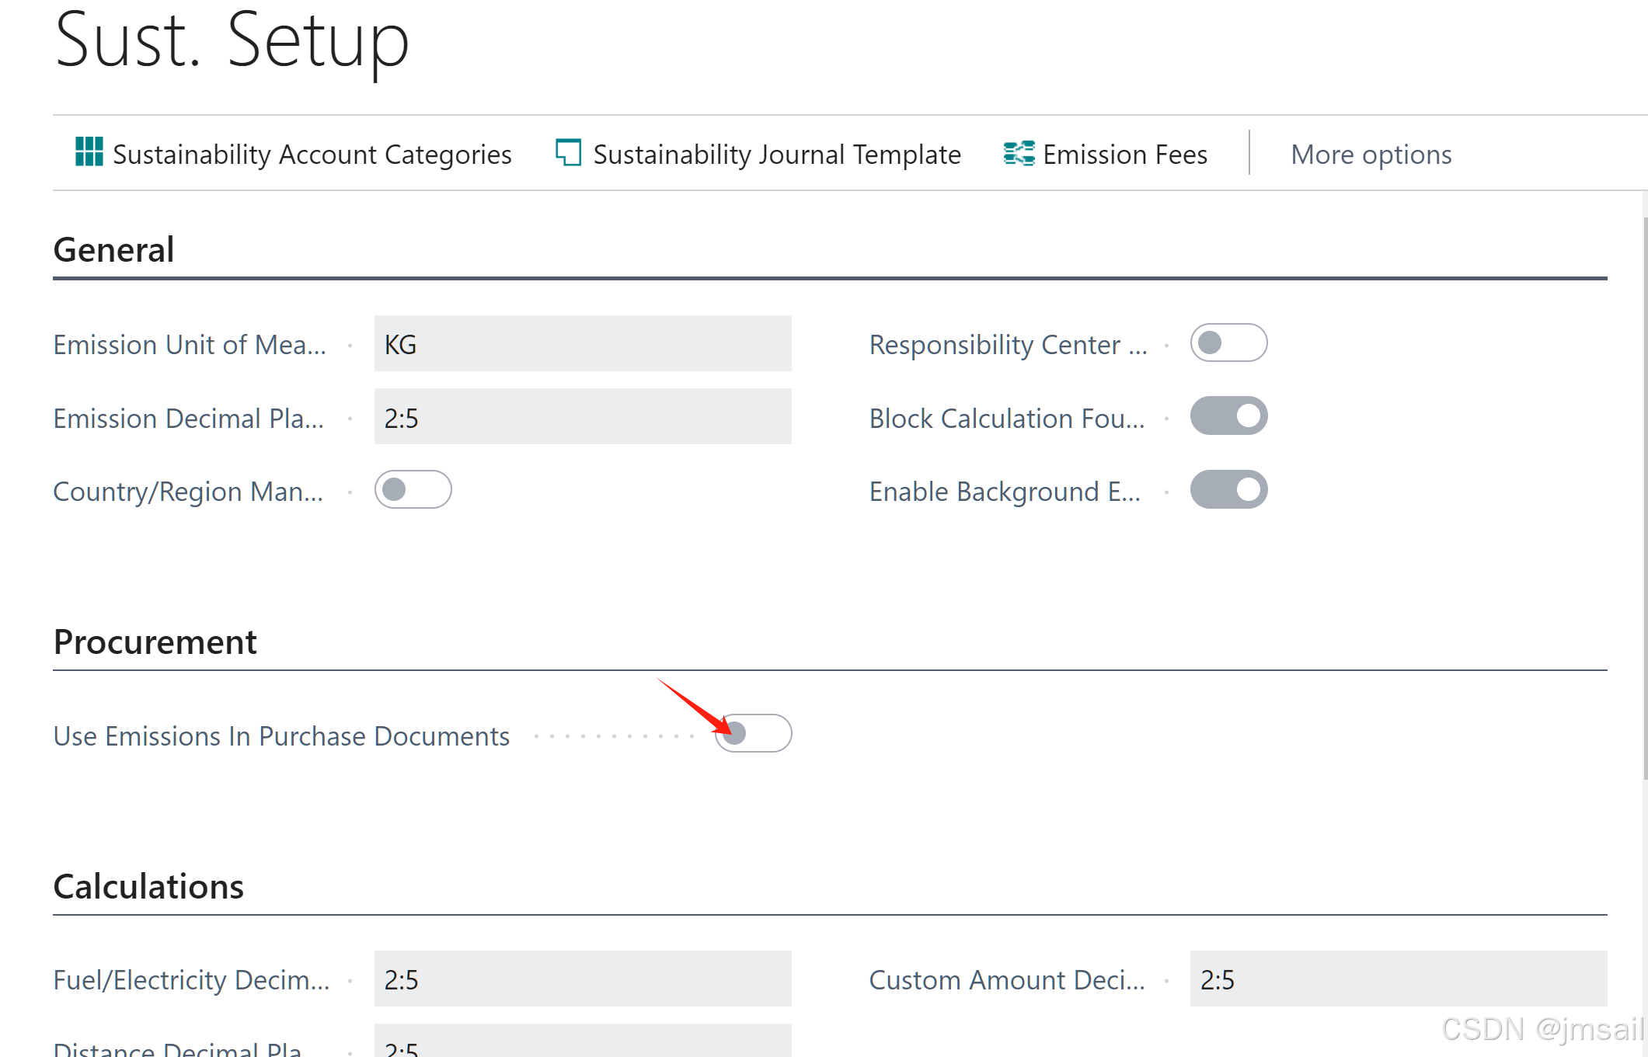Show More options
Viewport: 1648px width, 1057px height.
pyautogui.click(x=1371, y=154)
